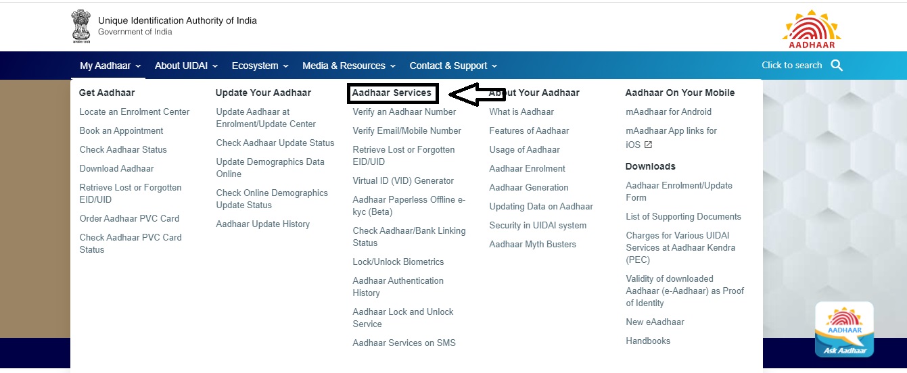Select Check Online Demographics Update Status
The width and height of the screenshot is (907, 373).
tap(272, 199)
